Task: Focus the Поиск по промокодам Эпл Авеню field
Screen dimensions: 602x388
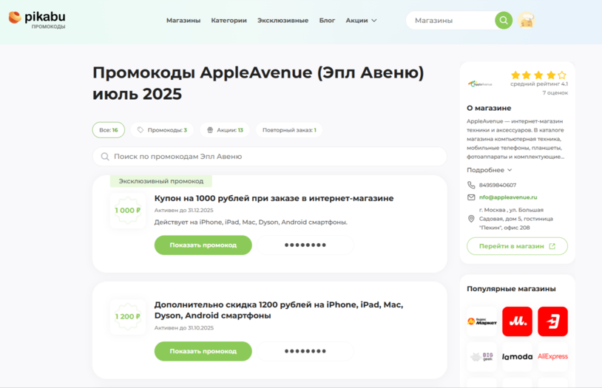Action: tap(269, 157)
